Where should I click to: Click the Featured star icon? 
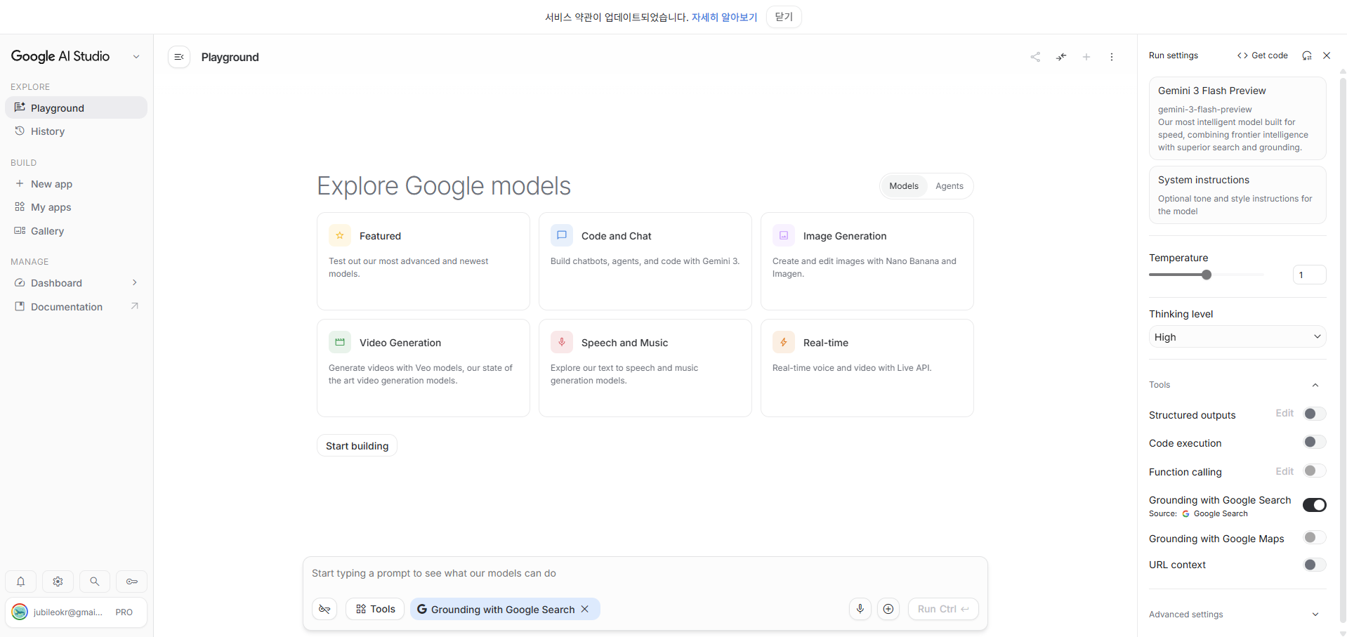point(340,235)
